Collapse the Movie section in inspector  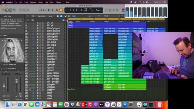(2, 36)
